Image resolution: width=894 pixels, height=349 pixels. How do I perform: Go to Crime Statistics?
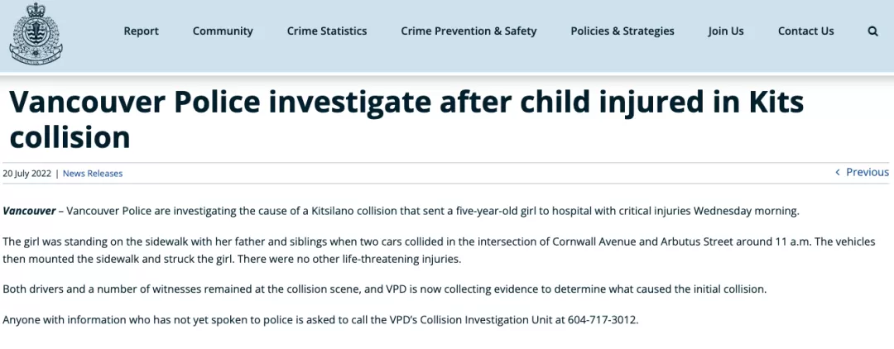(327, 31)
